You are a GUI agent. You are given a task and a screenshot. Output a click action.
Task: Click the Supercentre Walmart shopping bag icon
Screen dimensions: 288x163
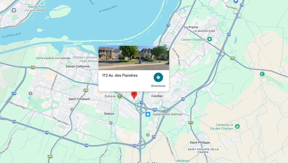pos(148,114)
